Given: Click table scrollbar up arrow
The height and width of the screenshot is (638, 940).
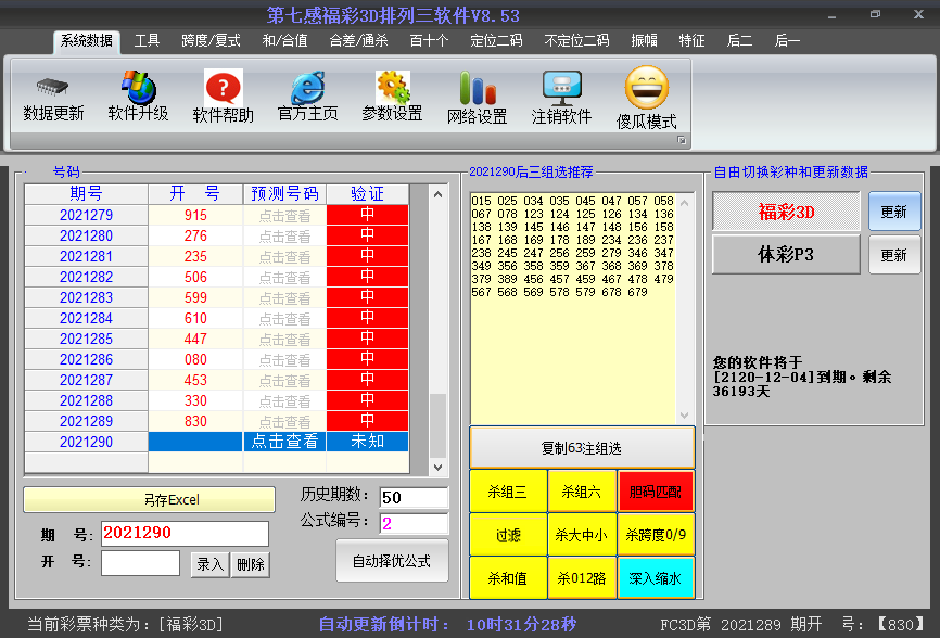Looking at the screenshot, I should click(438, 195).
